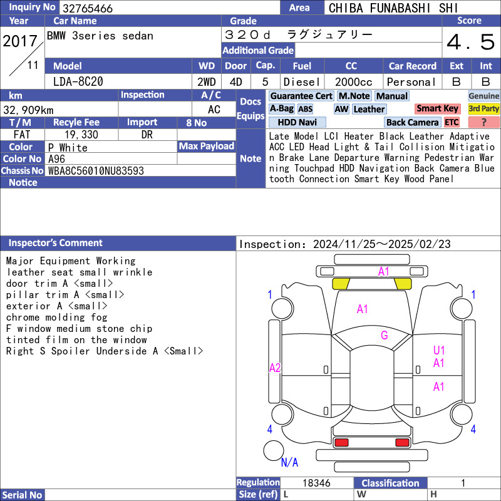Click the yellow 3rd Party badge
501x501 pixels.
[483, 109]
